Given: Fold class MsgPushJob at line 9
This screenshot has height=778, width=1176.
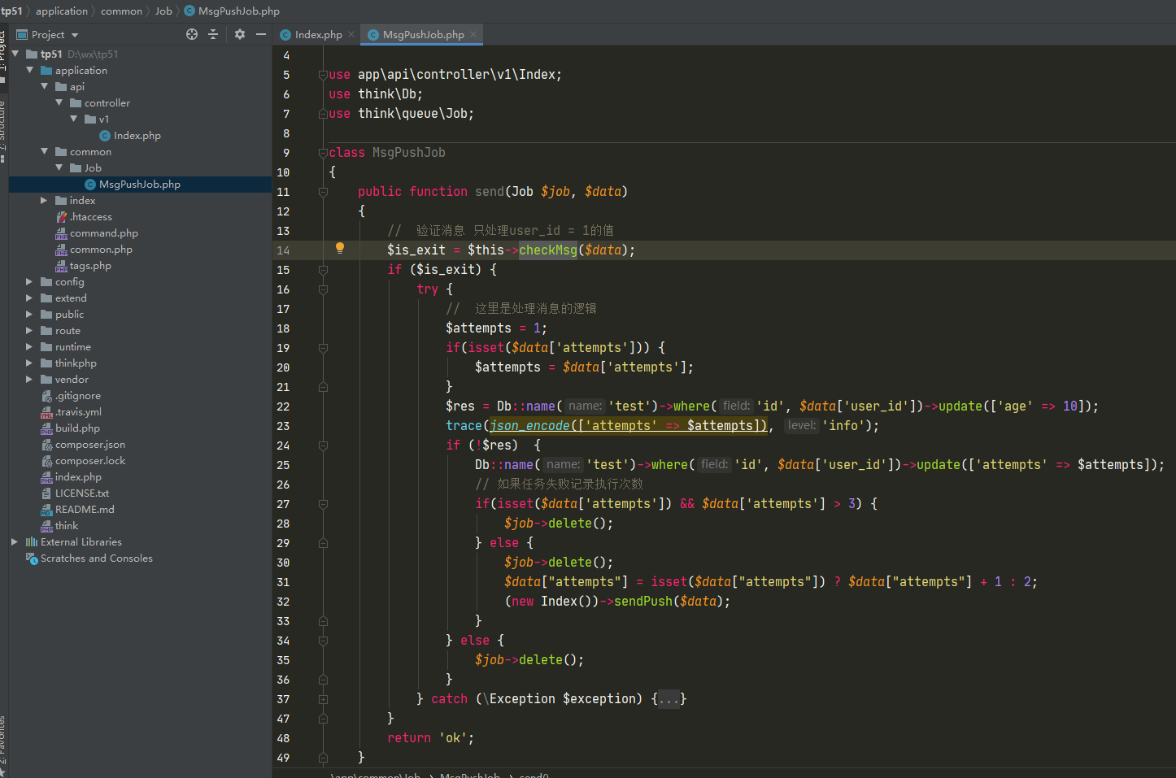Looking at the screenshot, I should [323, 152].
